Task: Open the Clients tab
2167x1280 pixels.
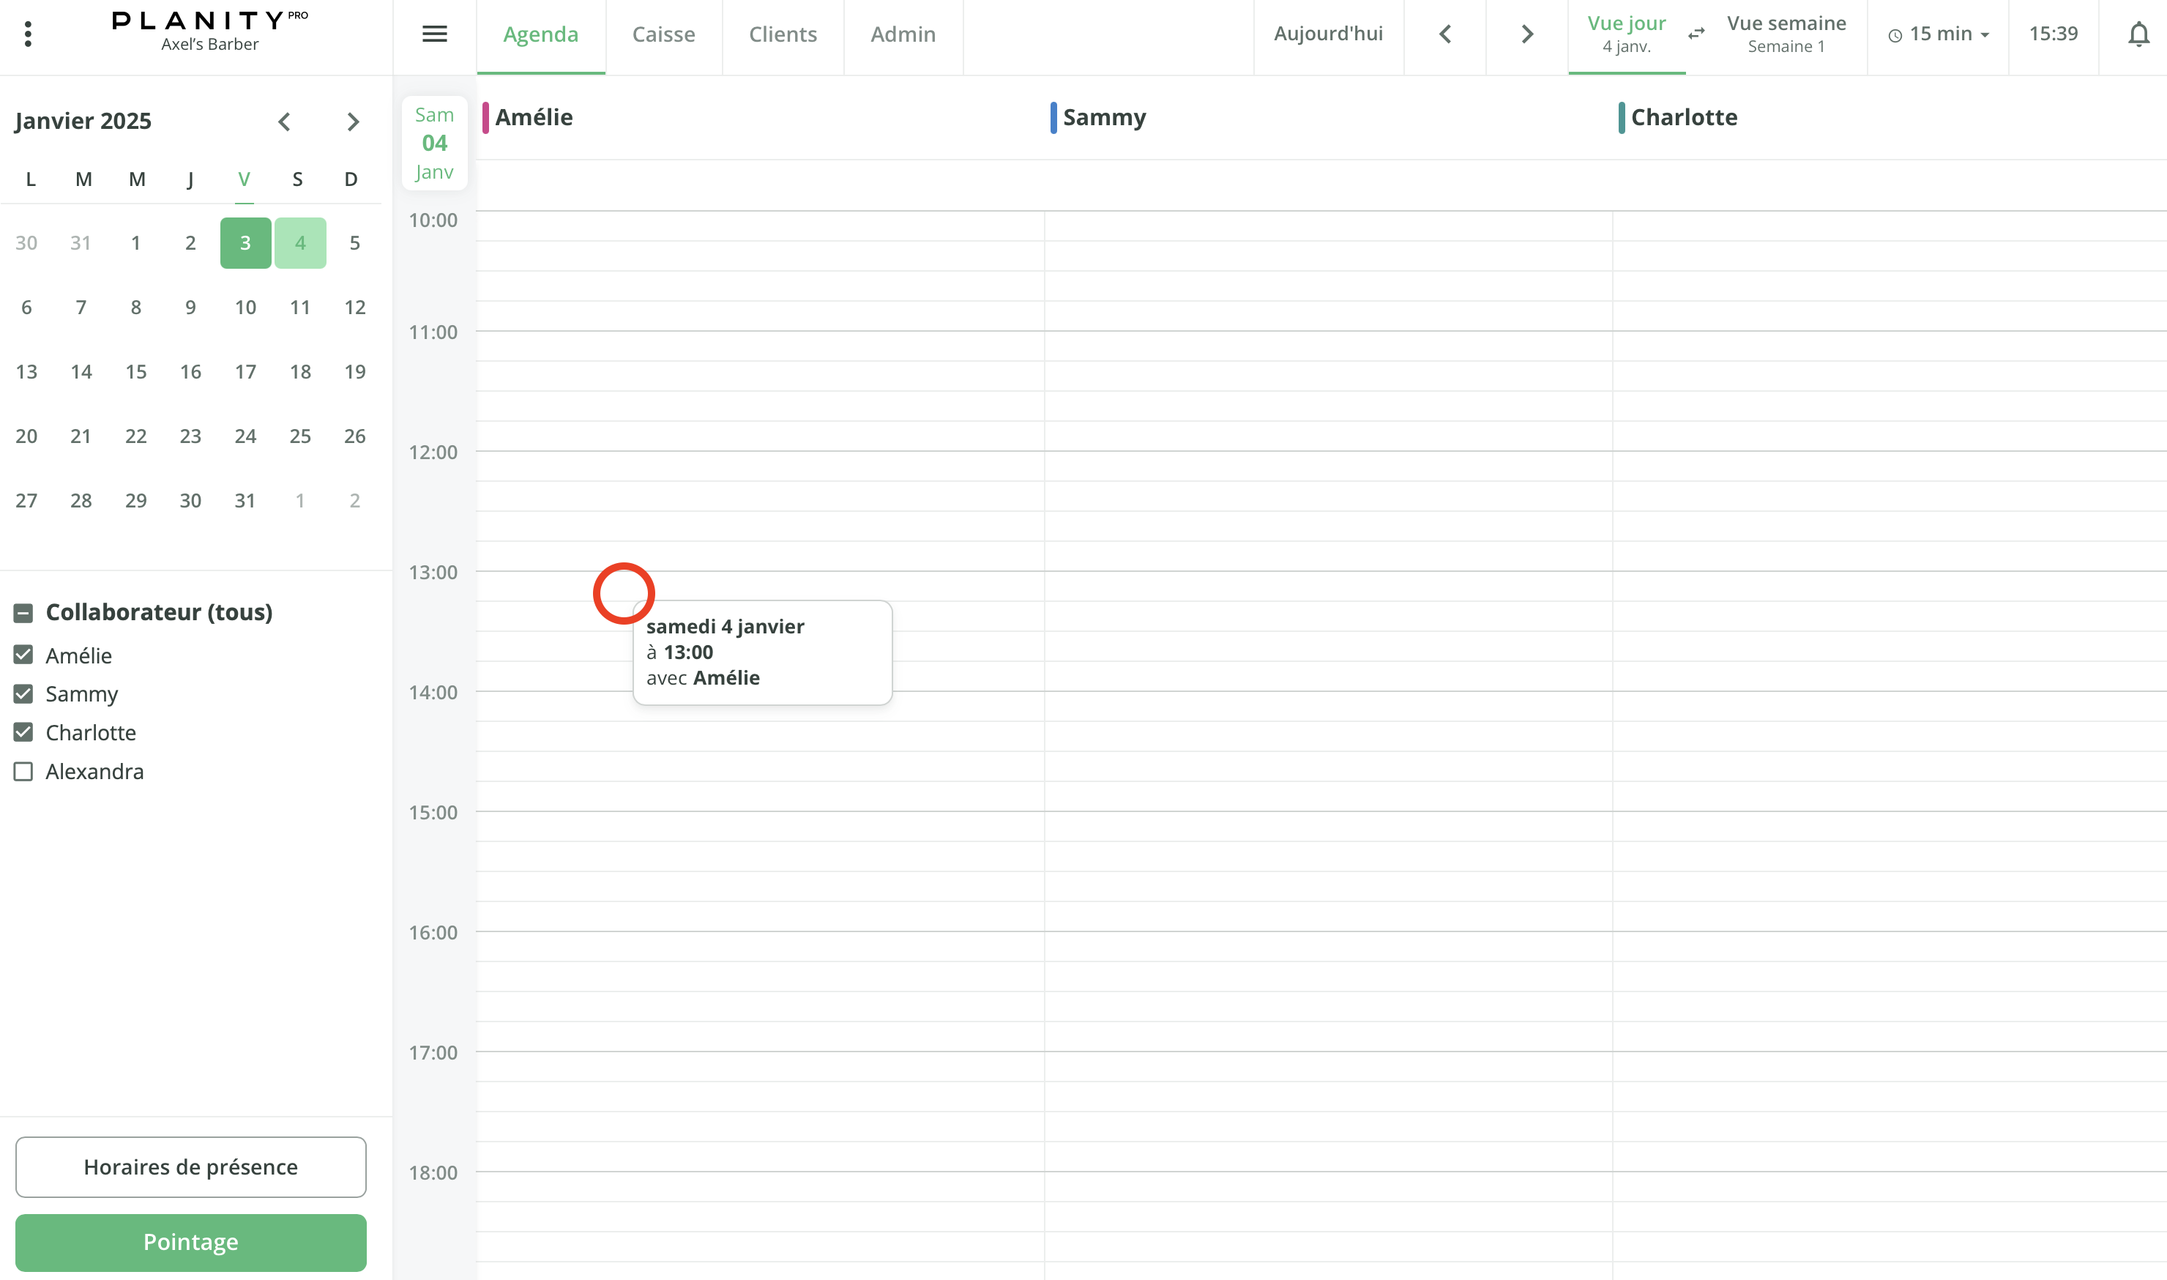Action: pos(782,34)
